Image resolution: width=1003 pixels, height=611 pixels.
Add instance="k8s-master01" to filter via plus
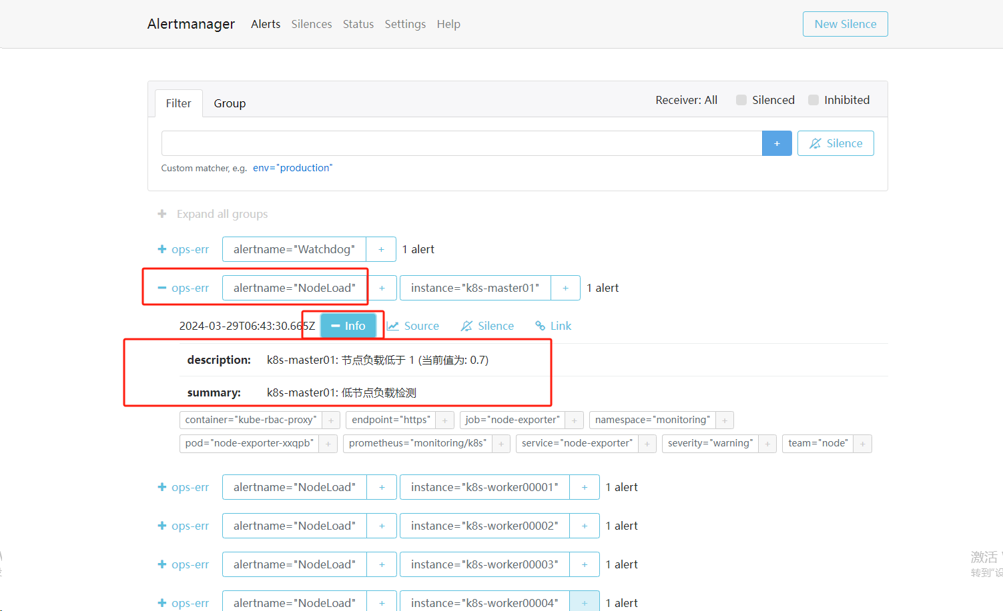pos(565,288)
